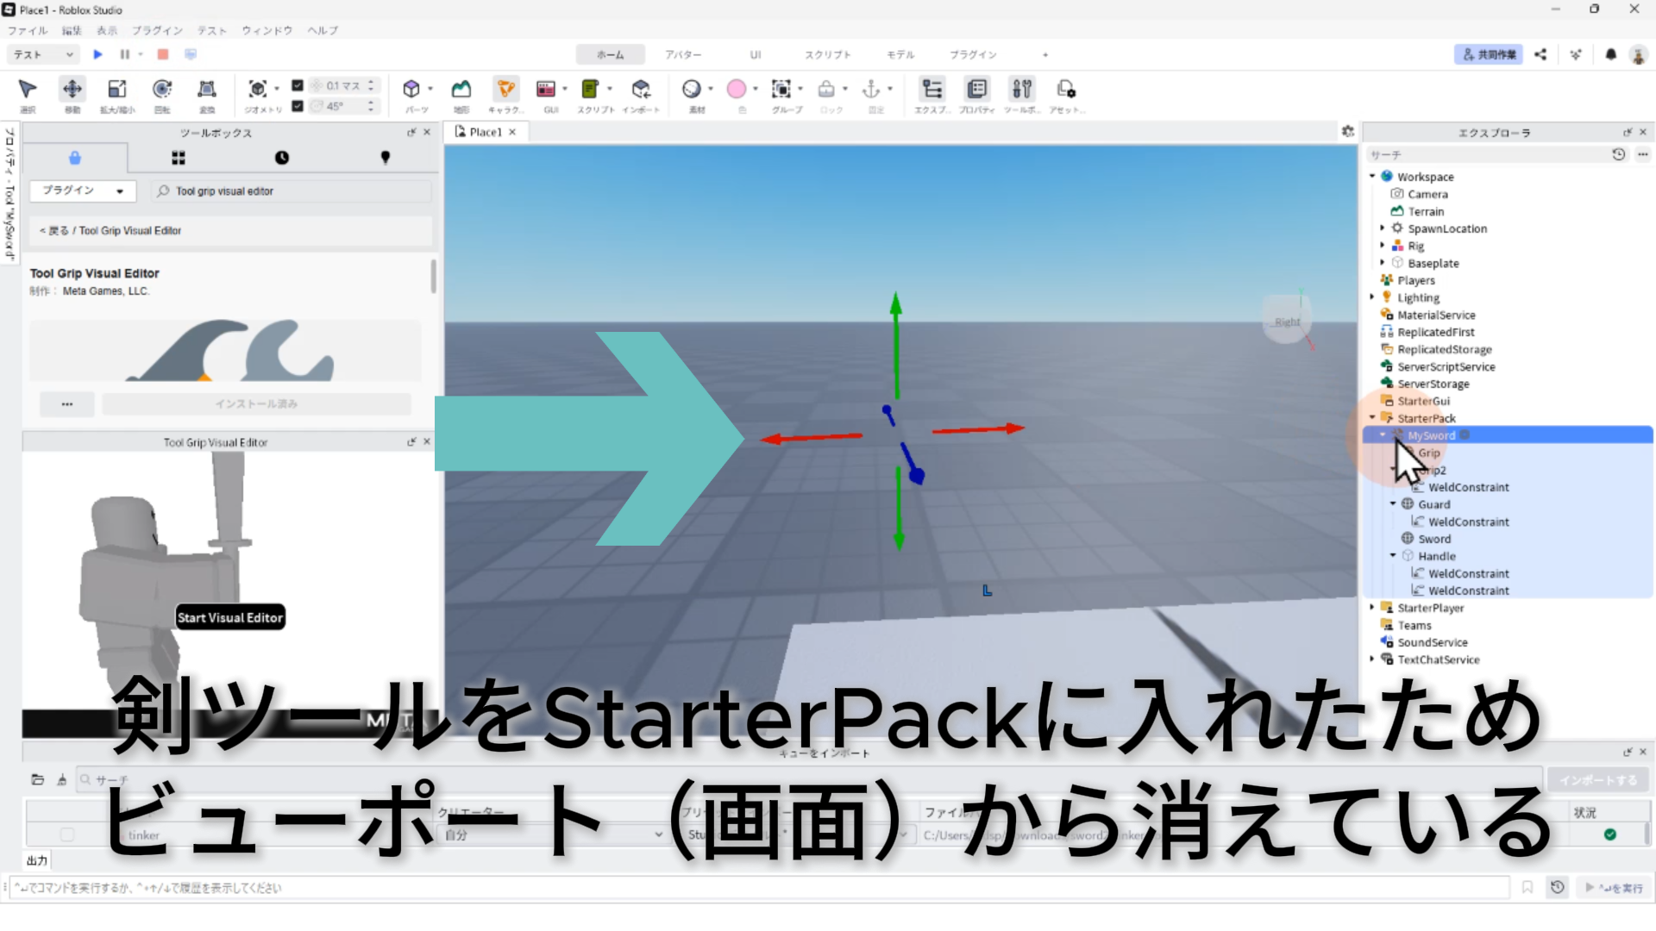
Task: Expand the Lighting tree node
Action: tap(1372, 297)
